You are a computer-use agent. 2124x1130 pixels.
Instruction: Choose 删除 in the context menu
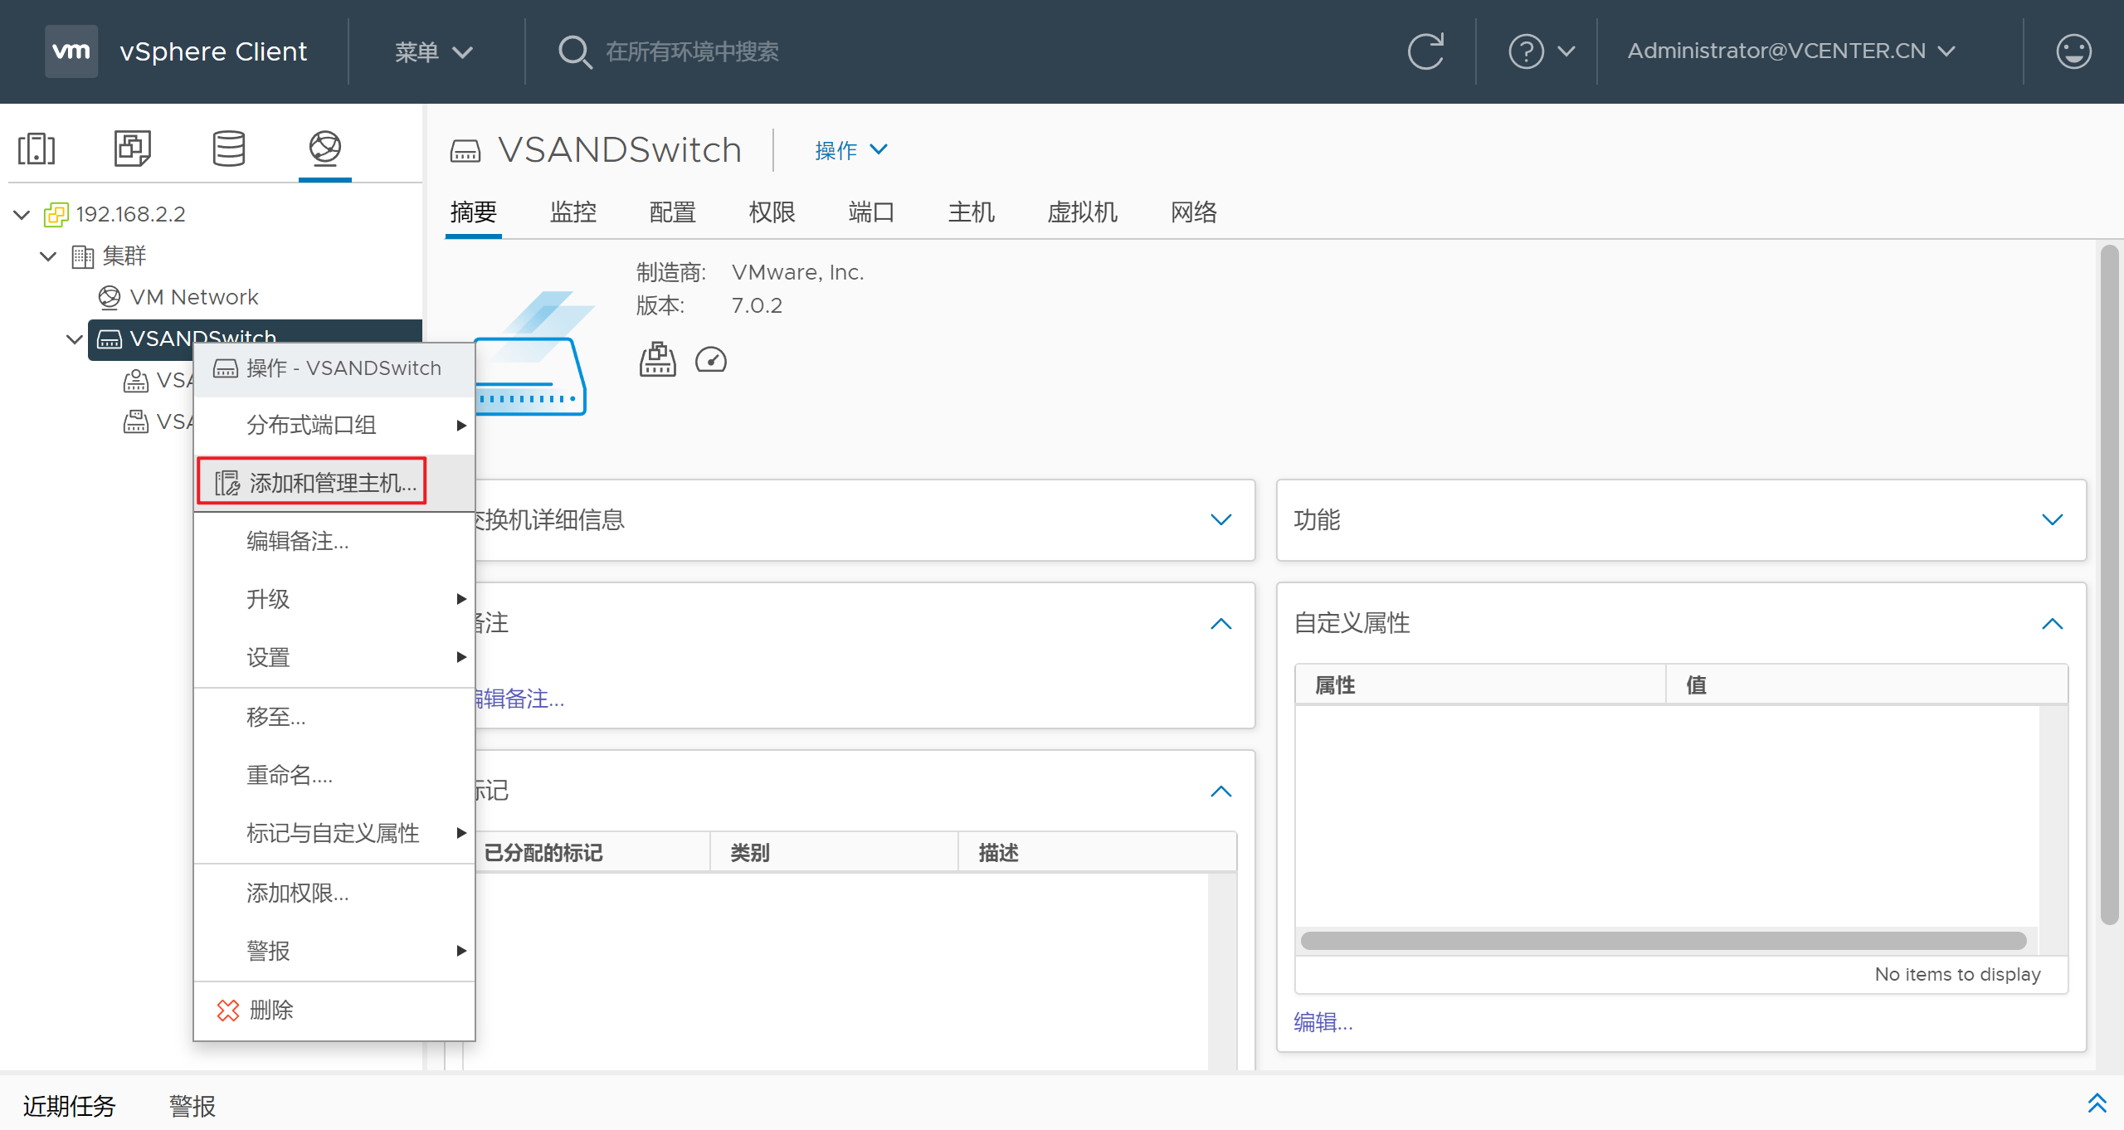pos(334,1010)
